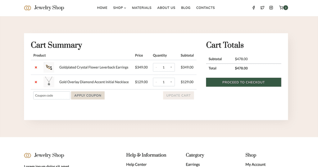Decrease quantity of Diamond Accent Necklace
This screenshot has height=167, width=318.
(156, 82)
